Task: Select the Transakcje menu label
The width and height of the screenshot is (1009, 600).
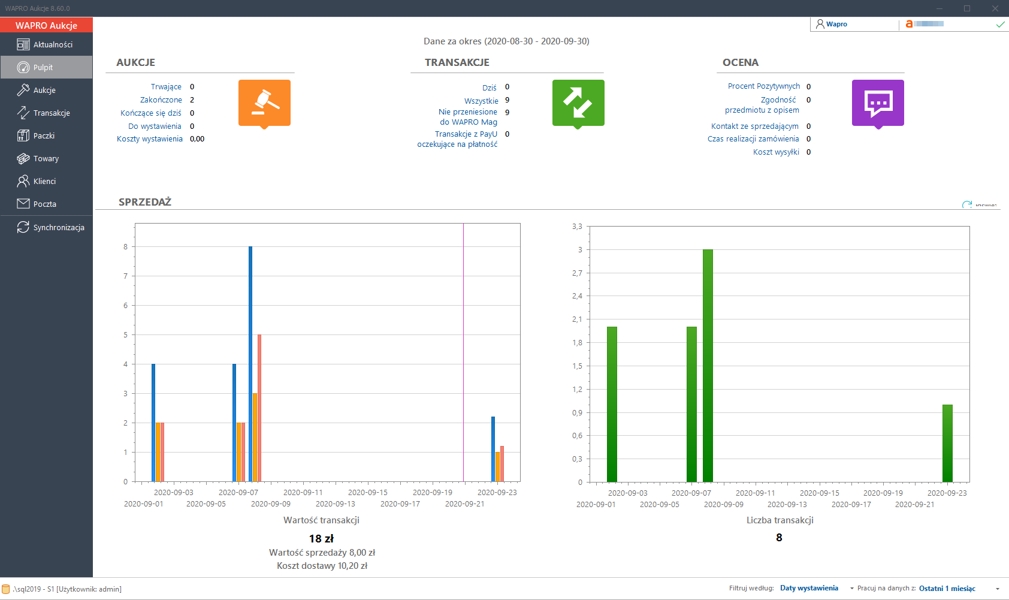Action: (52, 113)
